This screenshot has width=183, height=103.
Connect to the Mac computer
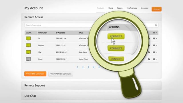click(x=116, y=59)
